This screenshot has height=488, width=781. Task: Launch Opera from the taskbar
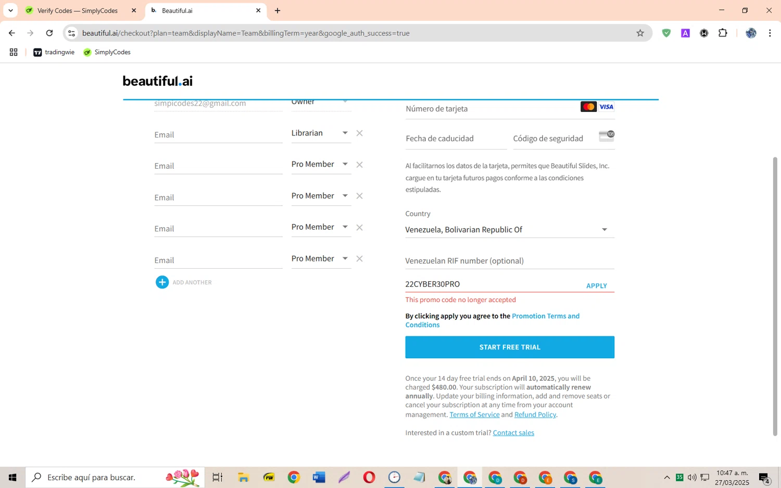pos(369,477)
